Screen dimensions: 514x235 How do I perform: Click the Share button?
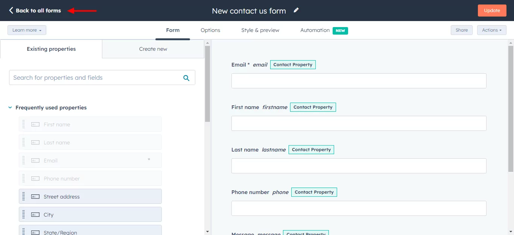[x=462, y=30]
